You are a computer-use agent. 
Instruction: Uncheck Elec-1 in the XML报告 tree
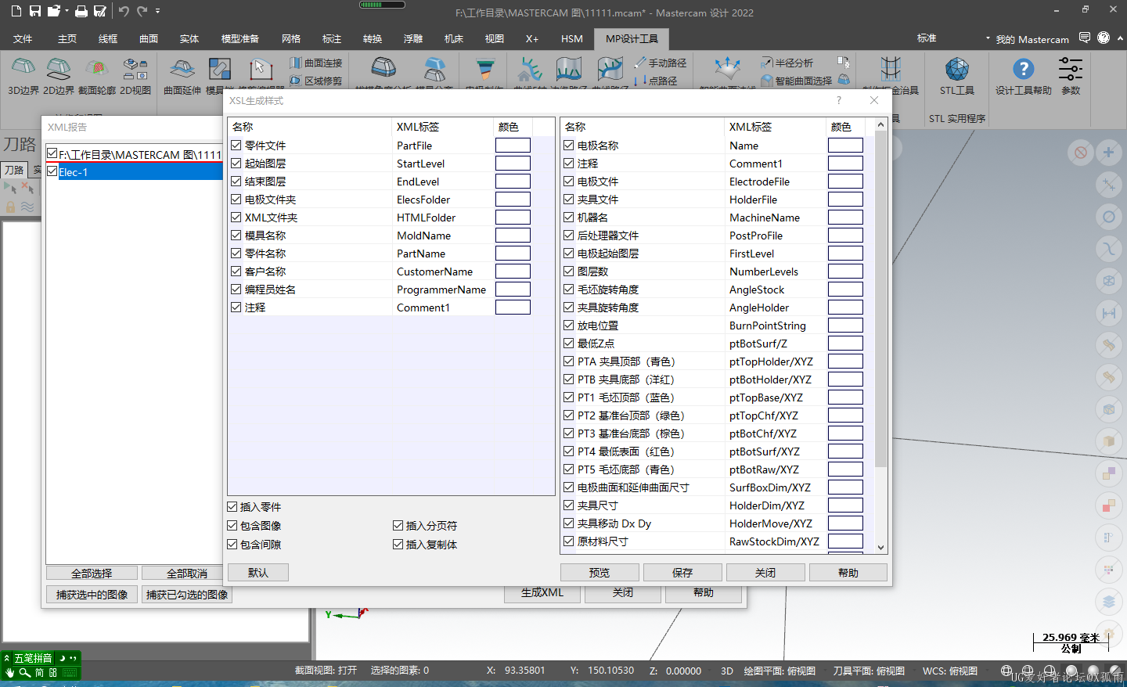(52, 171)
